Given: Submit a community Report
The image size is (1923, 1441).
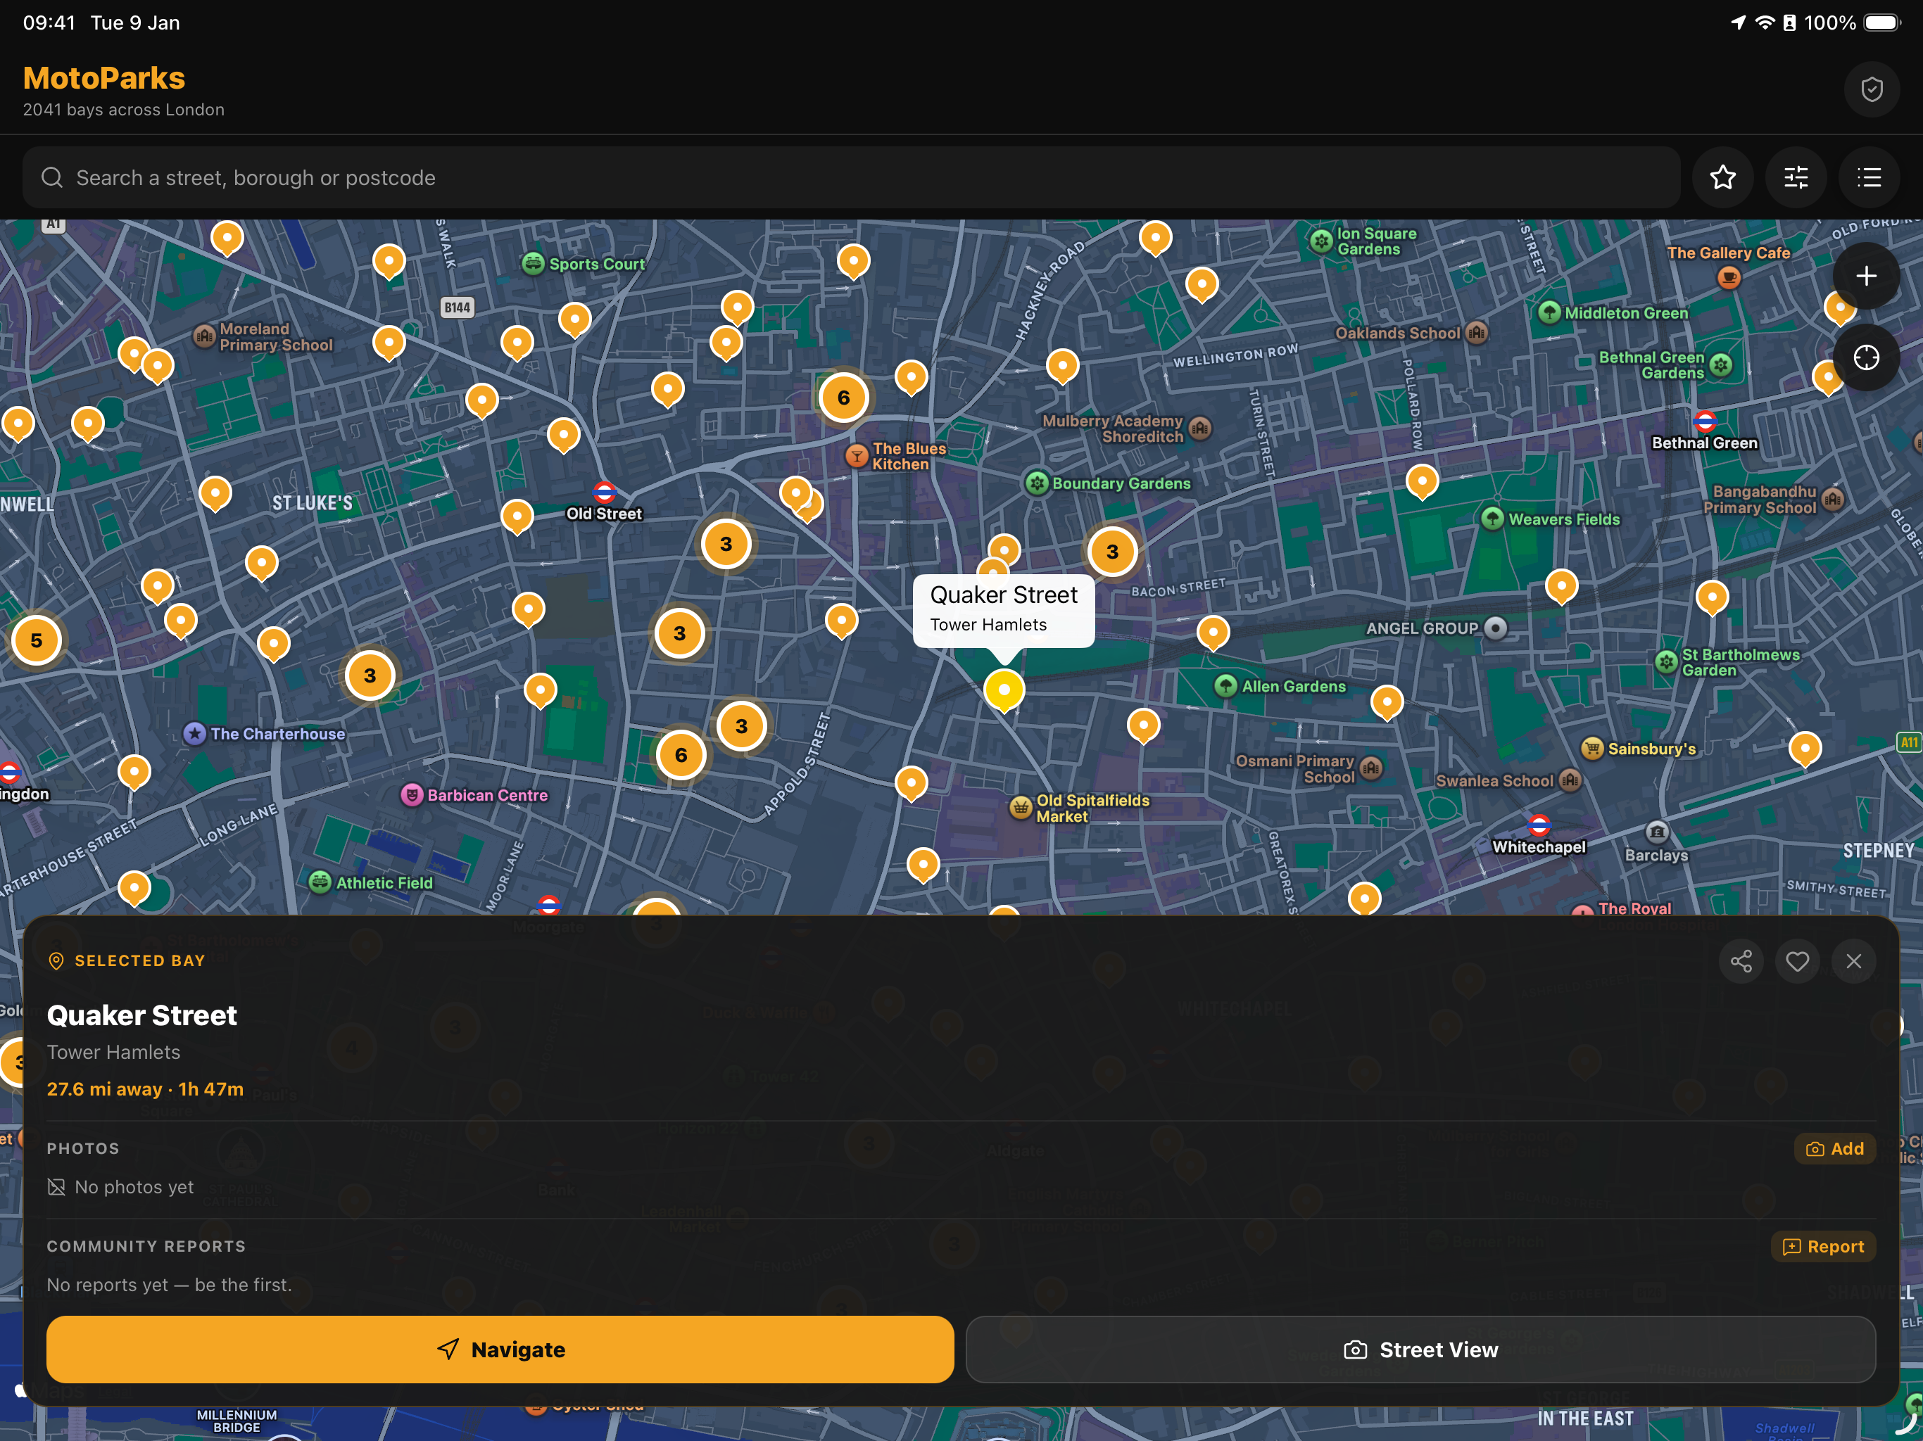Looking at the screenshot, I should point(1823,1245).
